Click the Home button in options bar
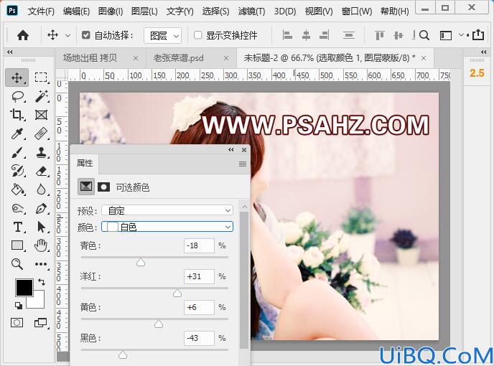This screenshot has width=494, height=366. (23, 35)
